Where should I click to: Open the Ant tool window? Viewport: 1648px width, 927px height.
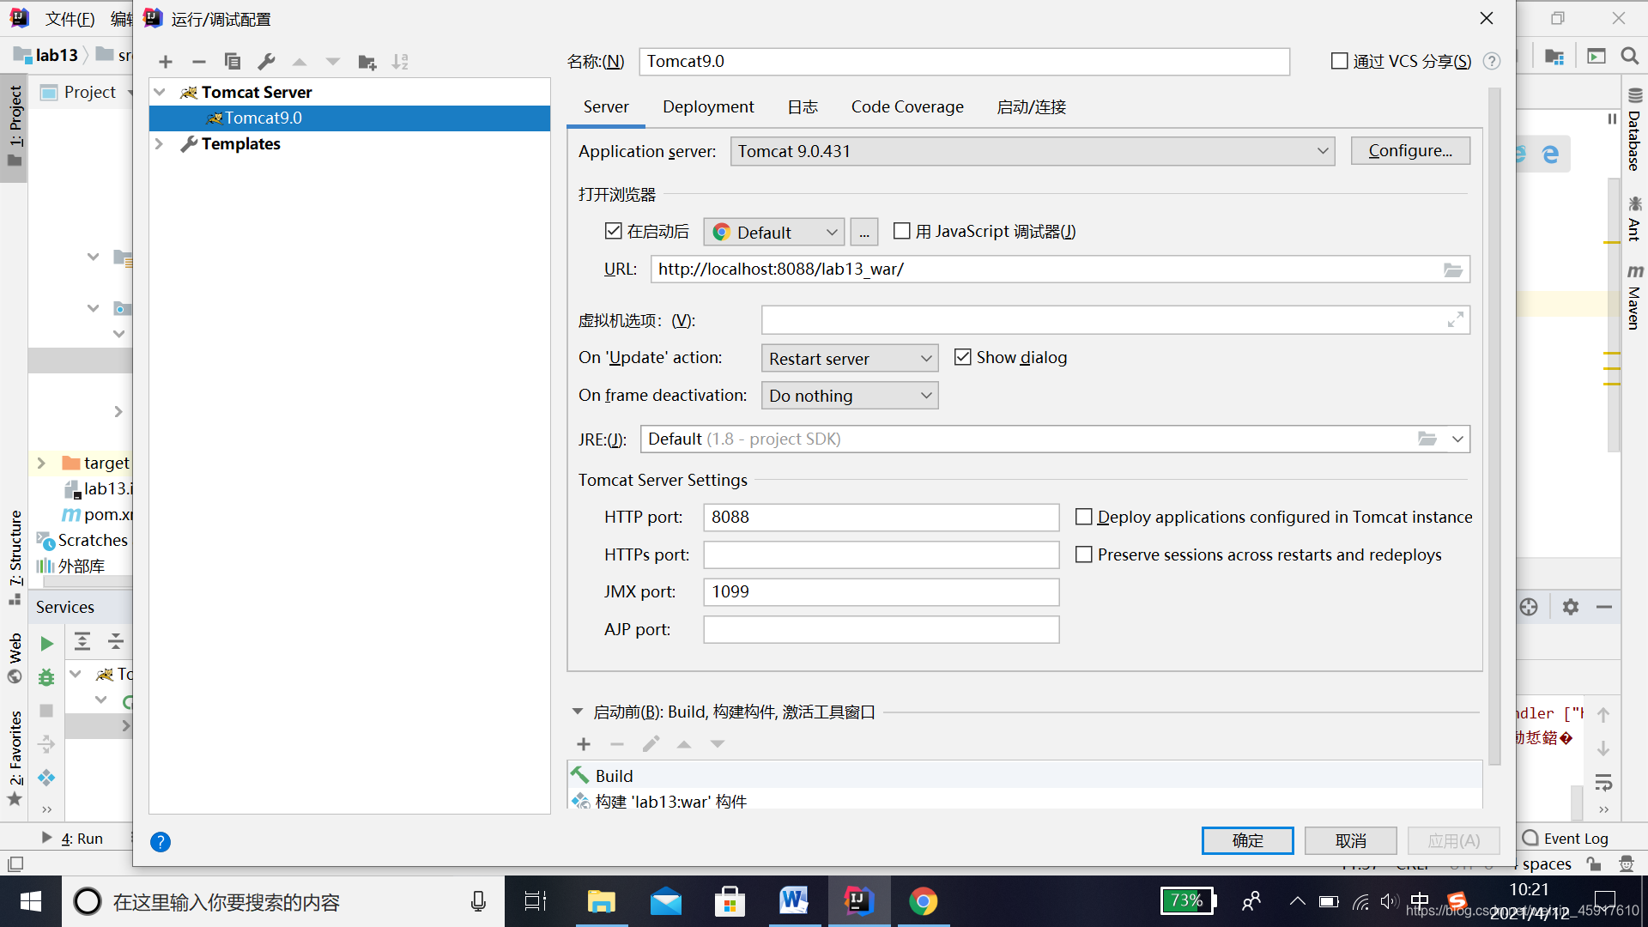1634,218
